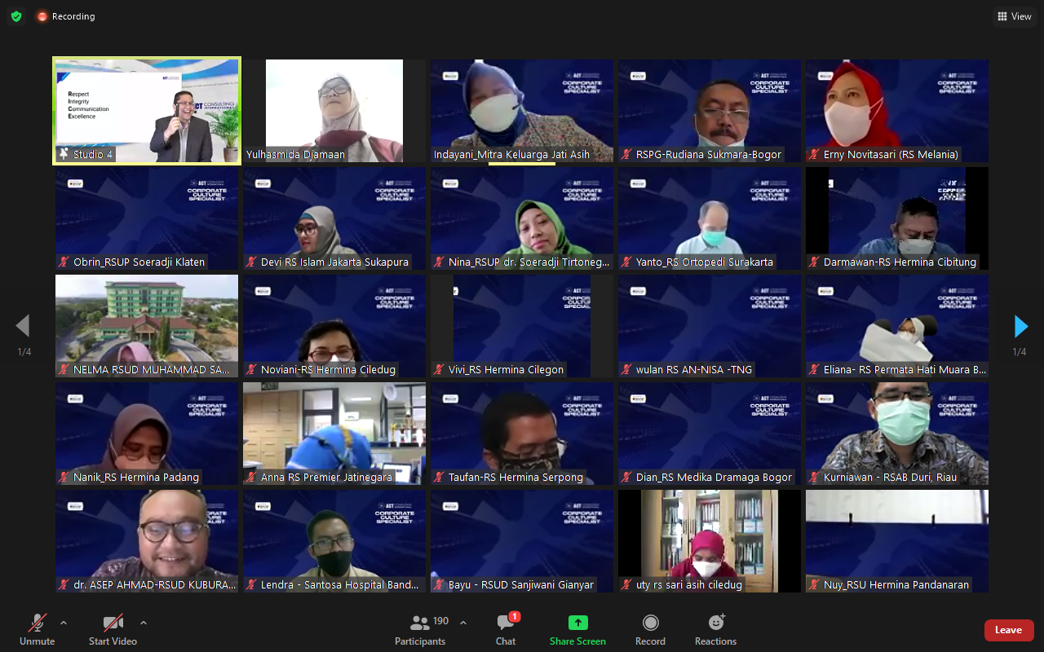The image size is (1044, 652).
Task: Open the Reactions menu
Action: point(715,623)
